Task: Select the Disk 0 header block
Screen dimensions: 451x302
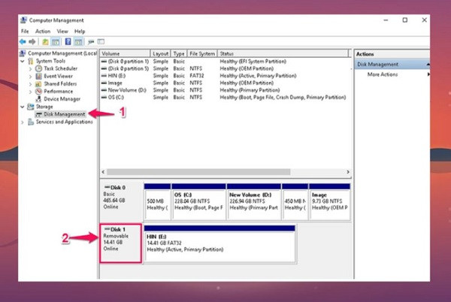Action: (121, 201)
